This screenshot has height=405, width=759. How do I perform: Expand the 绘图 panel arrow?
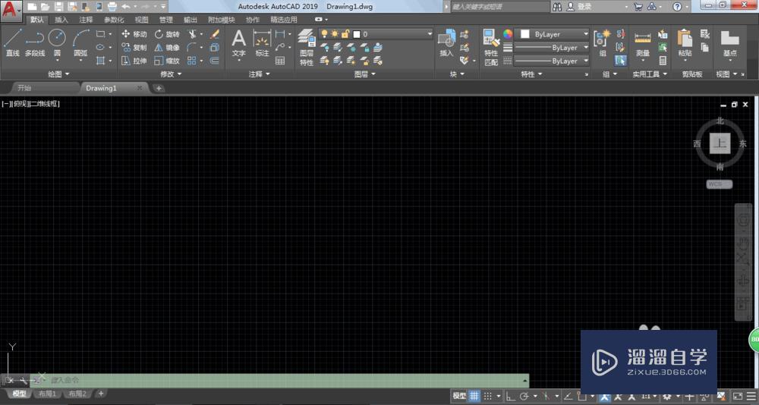tap(67, 74)
